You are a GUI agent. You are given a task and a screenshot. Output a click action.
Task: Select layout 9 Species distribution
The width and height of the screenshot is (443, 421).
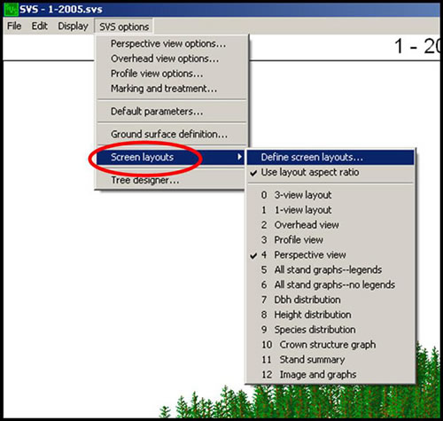[330, 330]
